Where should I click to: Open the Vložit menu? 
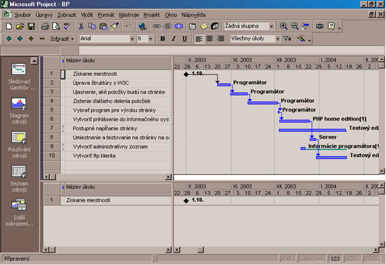87,15
